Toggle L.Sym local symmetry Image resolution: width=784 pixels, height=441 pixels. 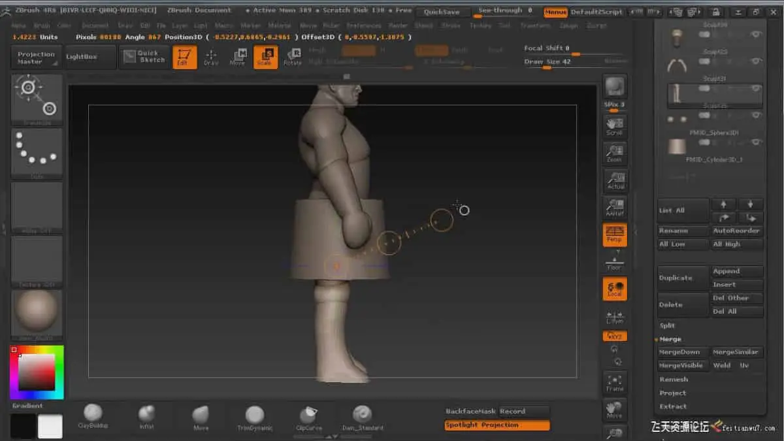click(x=614, y=317)
